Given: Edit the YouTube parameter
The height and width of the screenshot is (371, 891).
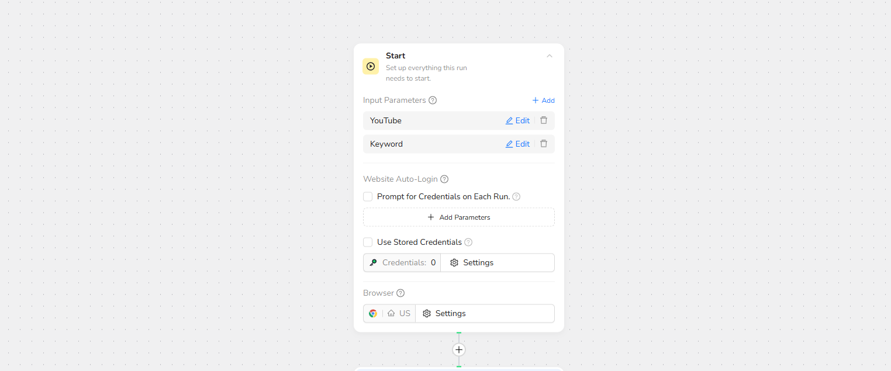Looking at the screenshot, I should coord(517,121).
